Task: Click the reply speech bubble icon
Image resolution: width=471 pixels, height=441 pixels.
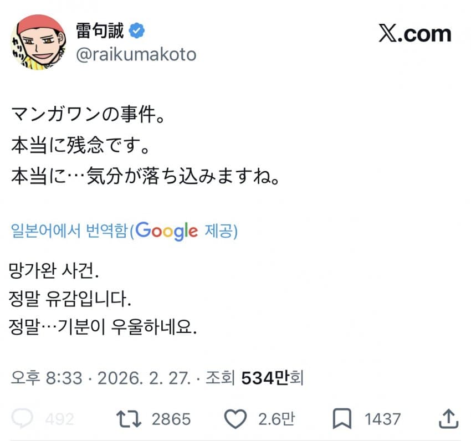Action: (22, 419)
